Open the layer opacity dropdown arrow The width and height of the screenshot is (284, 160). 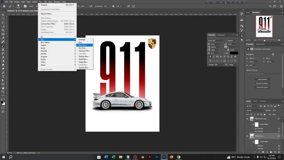coord(278,110)
